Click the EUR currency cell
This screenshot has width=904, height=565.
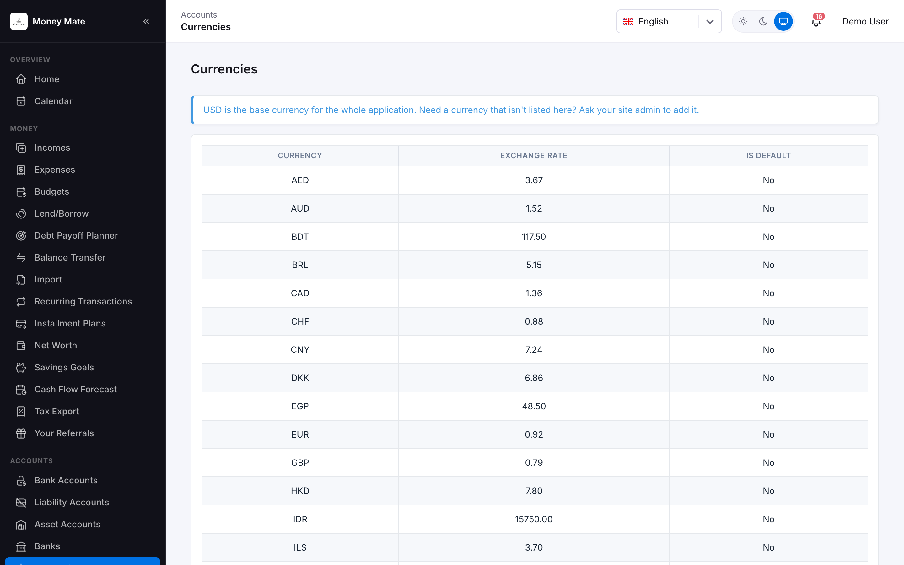click(x=300, y=434)
